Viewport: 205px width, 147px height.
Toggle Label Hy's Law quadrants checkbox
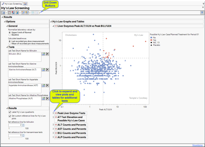click(10, 112)
